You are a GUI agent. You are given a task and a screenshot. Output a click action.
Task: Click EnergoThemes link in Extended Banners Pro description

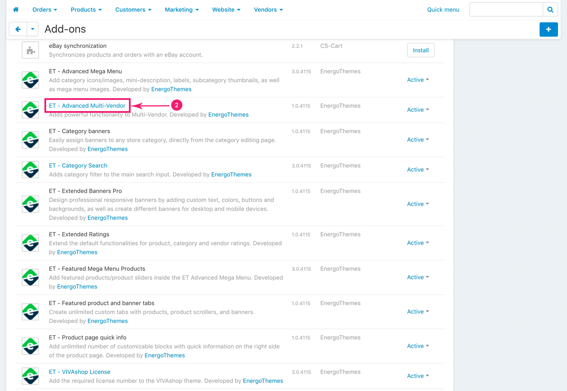(x=108, y=218)
